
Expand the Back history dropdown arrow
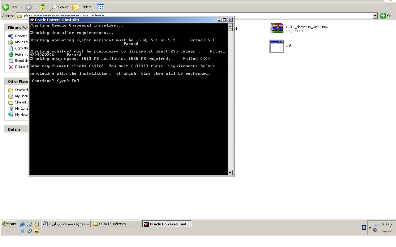(x=21, y=7)
